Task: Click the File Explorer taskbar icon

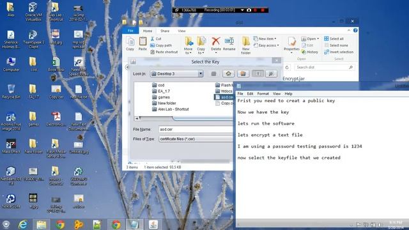Action: [41, 224]
